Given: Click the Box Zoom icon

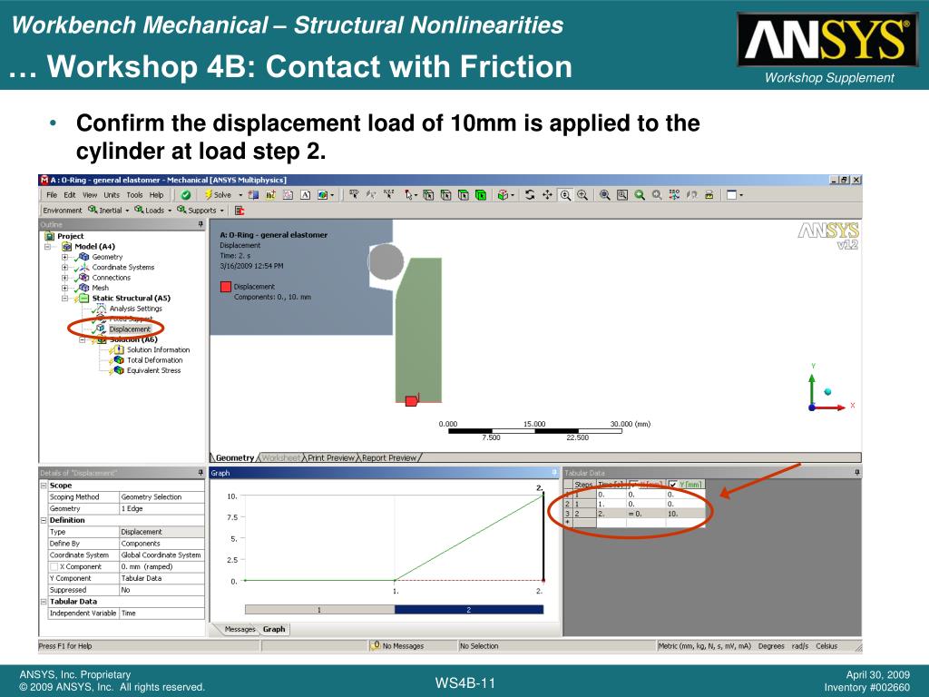Looking at the screenshot, I should point(582,195).
